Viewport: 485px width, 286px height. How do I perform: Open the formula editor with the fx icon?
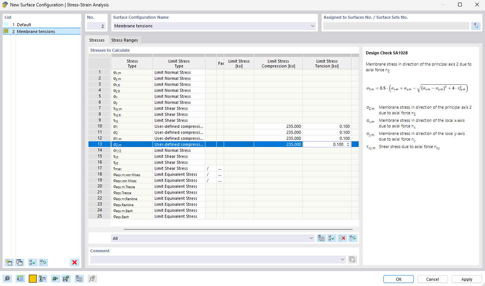(92, 279)
